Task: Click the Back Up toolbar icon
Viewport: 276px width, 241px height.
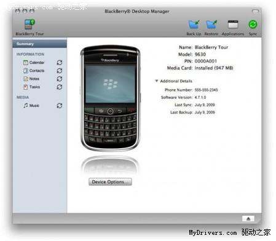Action: 194,25
